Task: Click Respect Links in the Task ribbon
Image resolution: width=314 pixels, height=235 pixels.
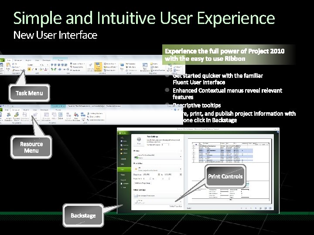Action: [x=77, y=67]
